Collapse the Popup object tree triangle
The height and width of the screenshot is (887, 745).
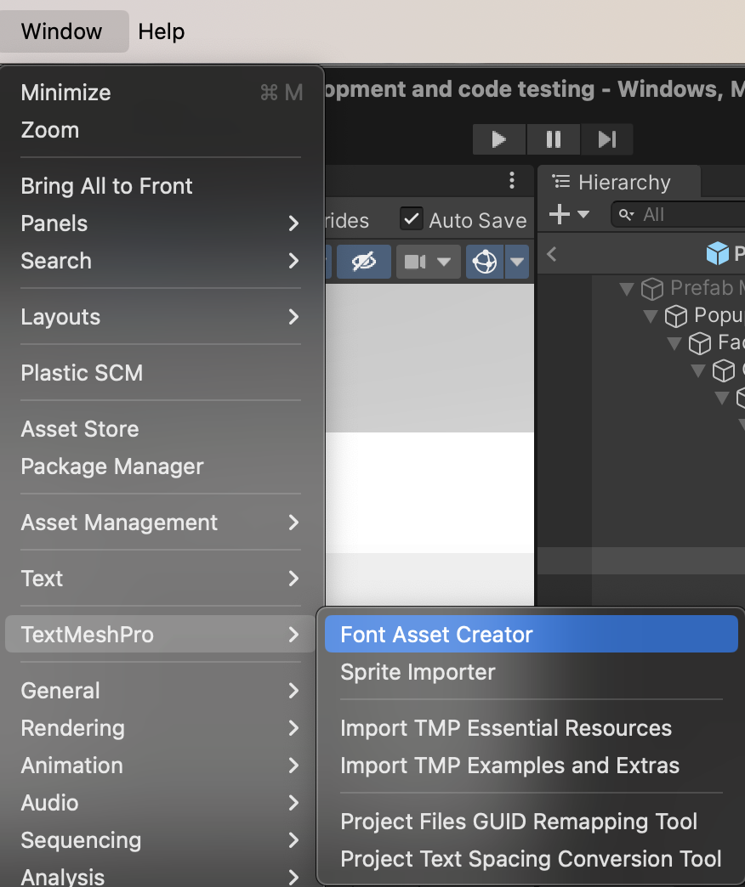651,316
